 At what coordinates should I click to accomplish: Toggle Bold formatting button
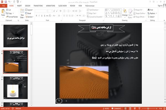point(37,16)
